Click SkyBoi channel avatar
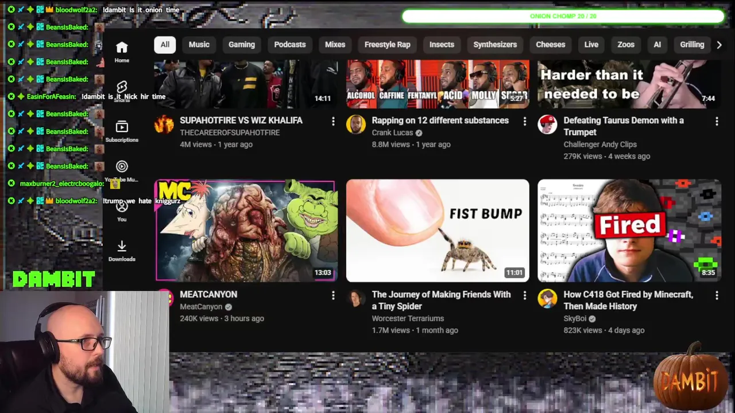Screen dimensions: 735x413 [547, 298]
